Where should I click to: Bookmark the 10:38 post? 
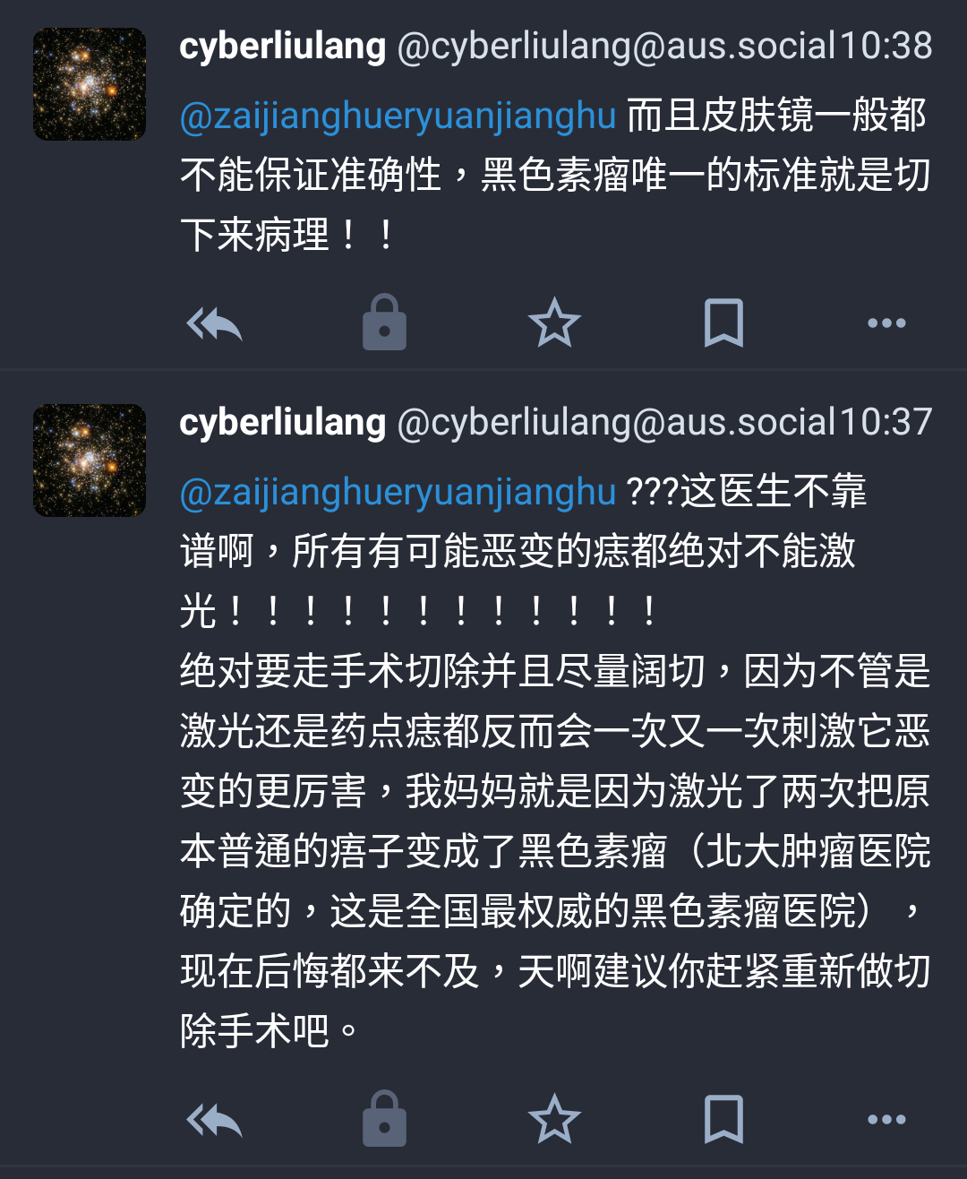point(723,323)
